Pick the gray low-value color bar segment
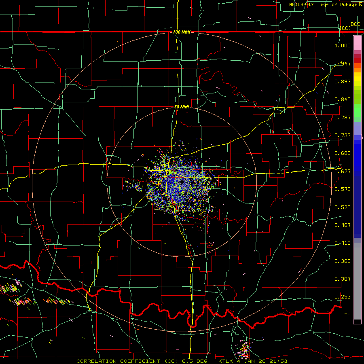Image resolution: width=364 pixels, height=364 pixels. pyautogui.click(x=357, y=281)
